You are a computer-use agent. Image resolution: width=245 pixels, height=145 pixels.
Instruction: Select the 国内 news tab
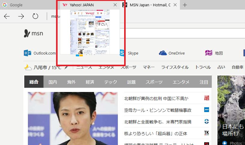tap(53, 82)
